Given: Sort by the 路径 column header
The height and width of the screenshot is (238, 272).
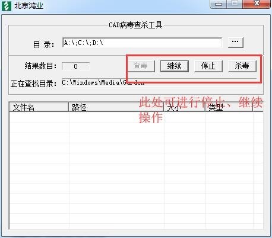Looking at the screenshot, I should coord(116,107).
